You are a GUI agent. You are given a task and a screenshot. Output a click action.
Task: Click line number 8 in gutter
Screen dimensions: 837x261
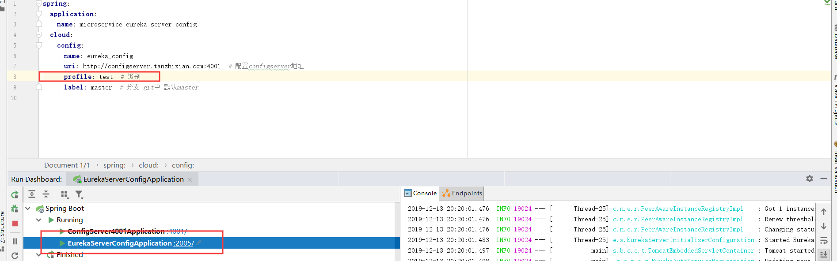coord(15,77)
